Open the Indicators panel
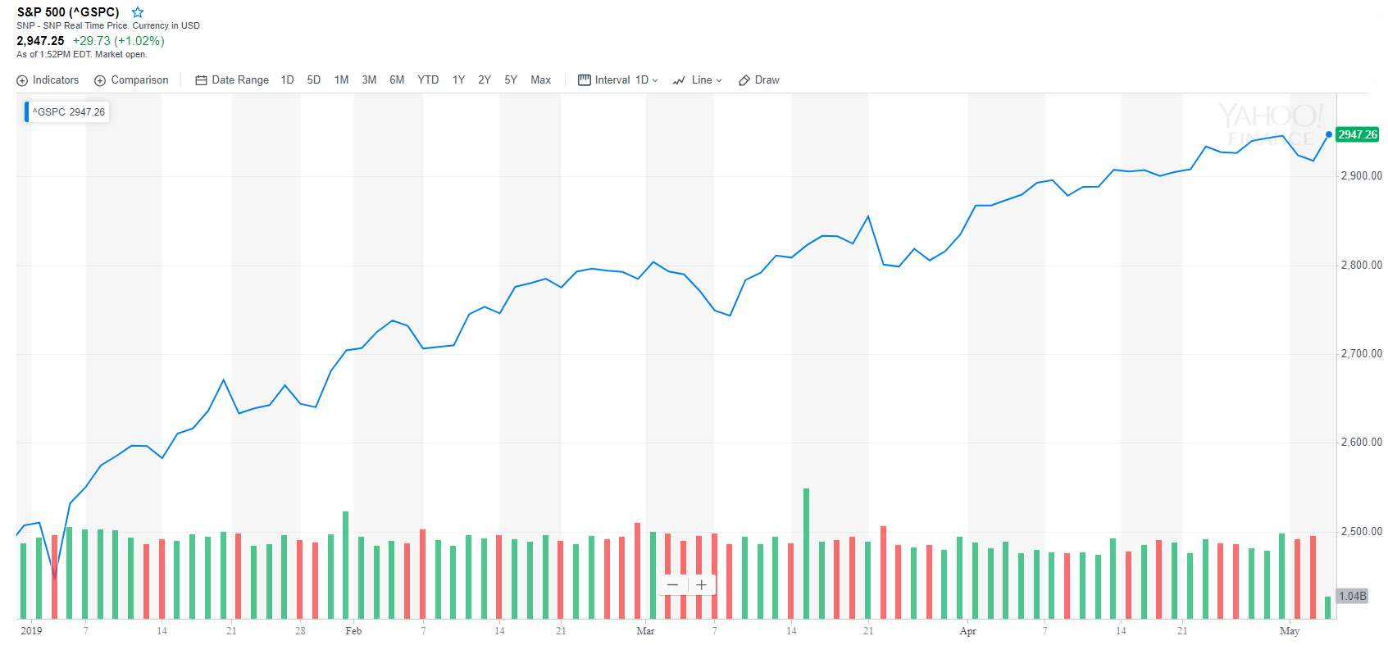The image size is (1388, 654). [x=48, y=79]
